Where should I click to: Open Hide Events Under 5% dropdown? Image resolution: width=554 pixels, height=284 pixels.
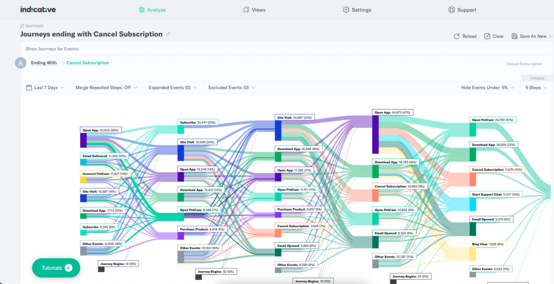pyautogui.click(x=487, y=87)
